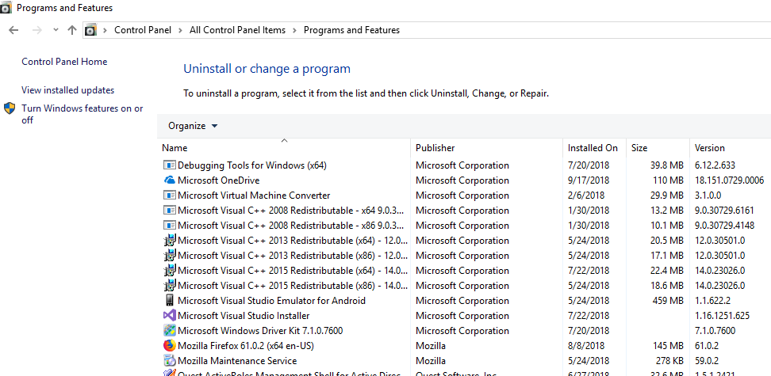Click the 278 KB size cell
The height and width of the screenshot is (376, 771).
pos(669,361)
